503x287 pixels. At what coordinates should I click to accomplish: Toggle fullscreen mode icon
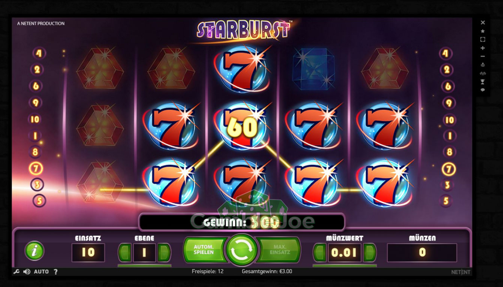[x=483, y=39]
